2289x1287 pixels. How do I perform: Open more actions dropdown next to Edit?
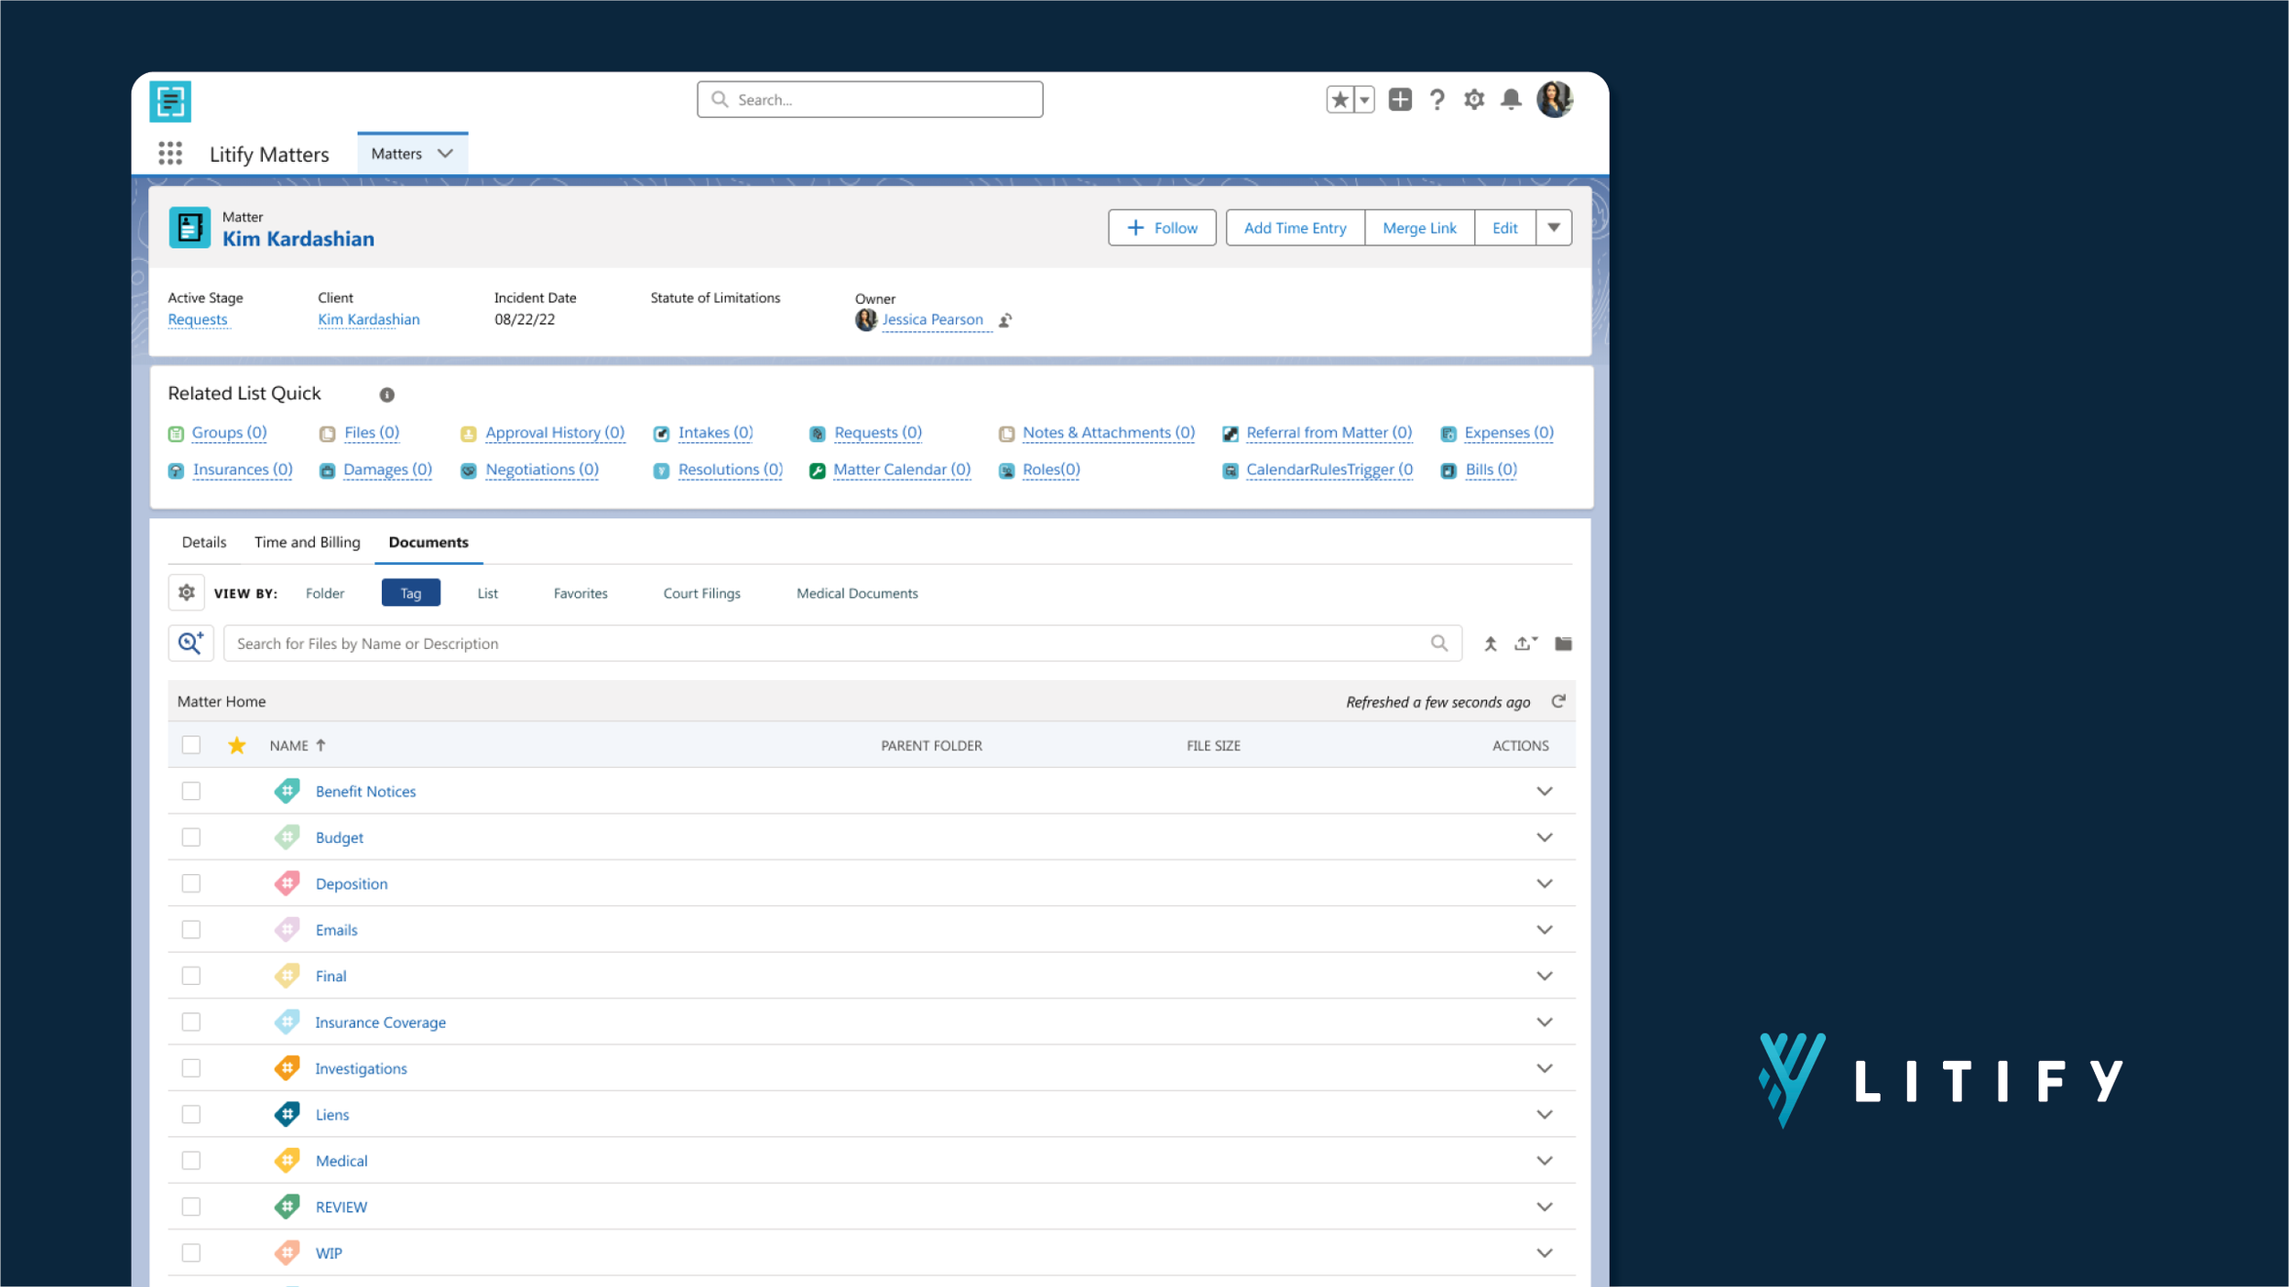click(1554, 228)
